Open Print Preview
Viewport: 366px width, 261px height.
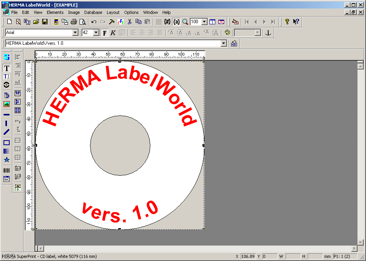pyautogui.click(x=83, y=22)
